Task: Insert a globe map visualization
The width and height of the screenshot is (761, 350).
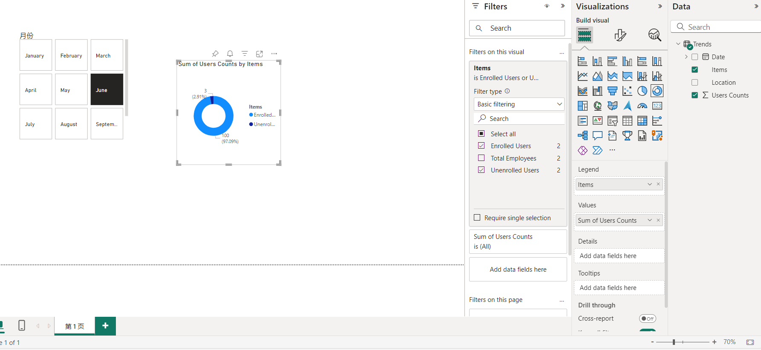Action: (x=597, y=106)
